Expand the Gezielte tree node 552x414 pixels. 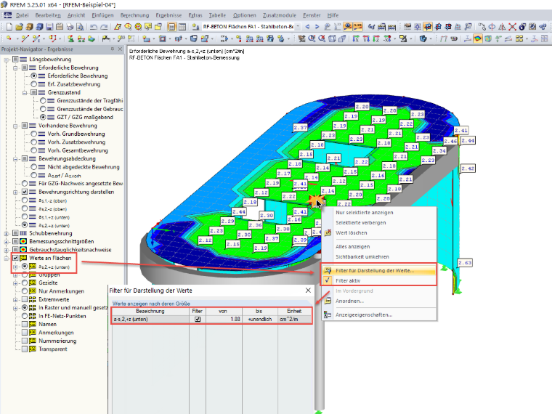(15, 283)
